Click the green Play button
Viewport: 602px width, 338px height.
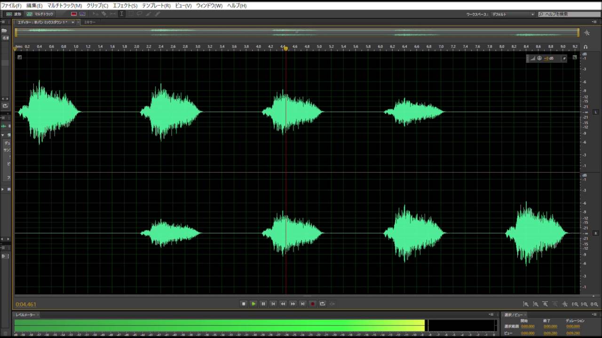[x=253, y=304]
